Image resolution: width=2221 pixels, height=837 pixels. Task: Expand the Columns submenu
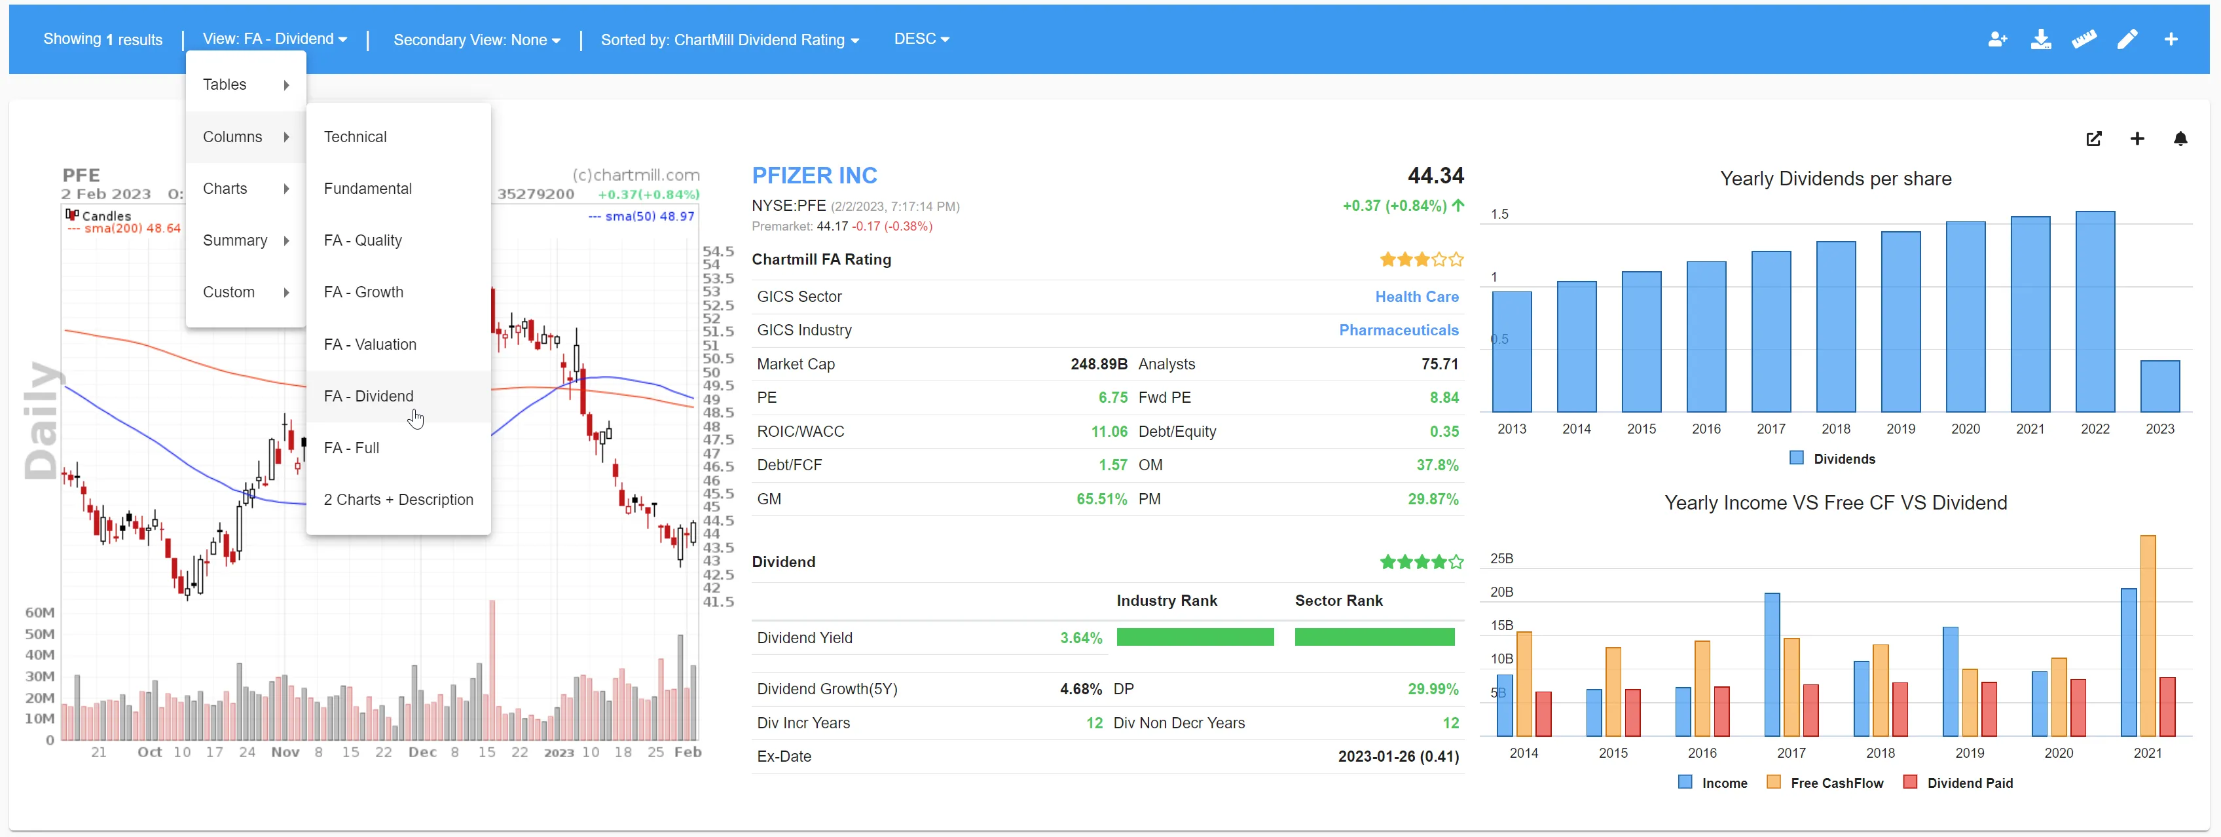click(246, 137)
